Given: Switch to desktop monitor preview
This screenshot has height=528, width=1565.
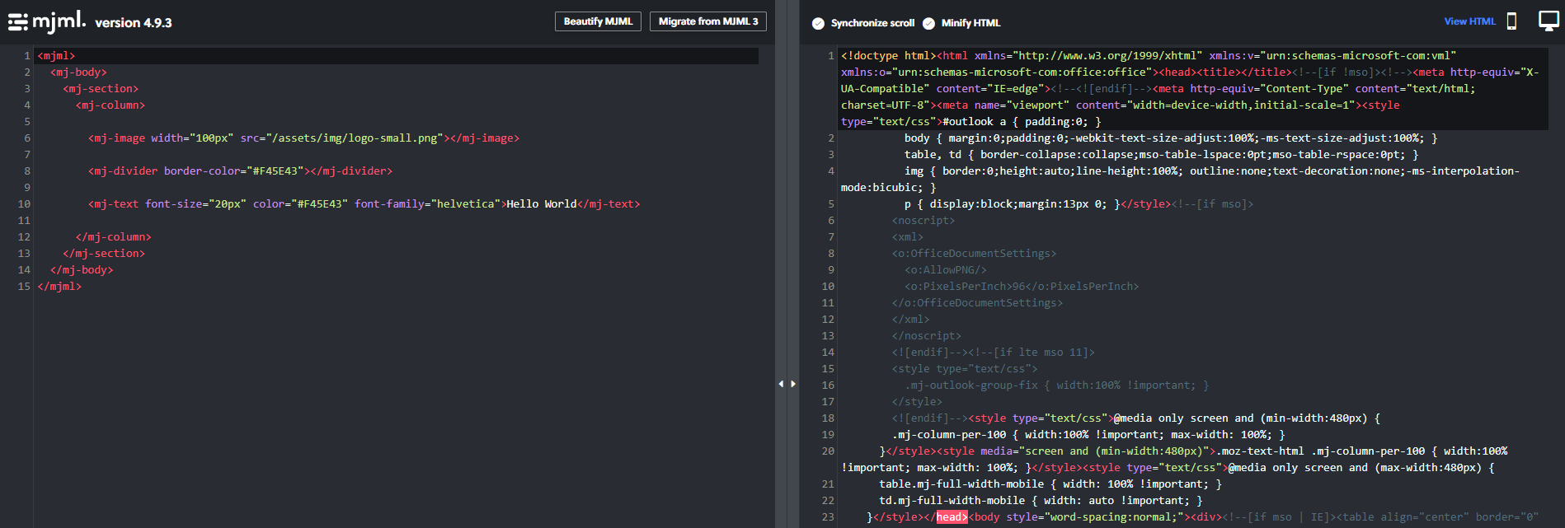Looking at the screenshot, I should pyautogui.click(x=1549, y=21).
